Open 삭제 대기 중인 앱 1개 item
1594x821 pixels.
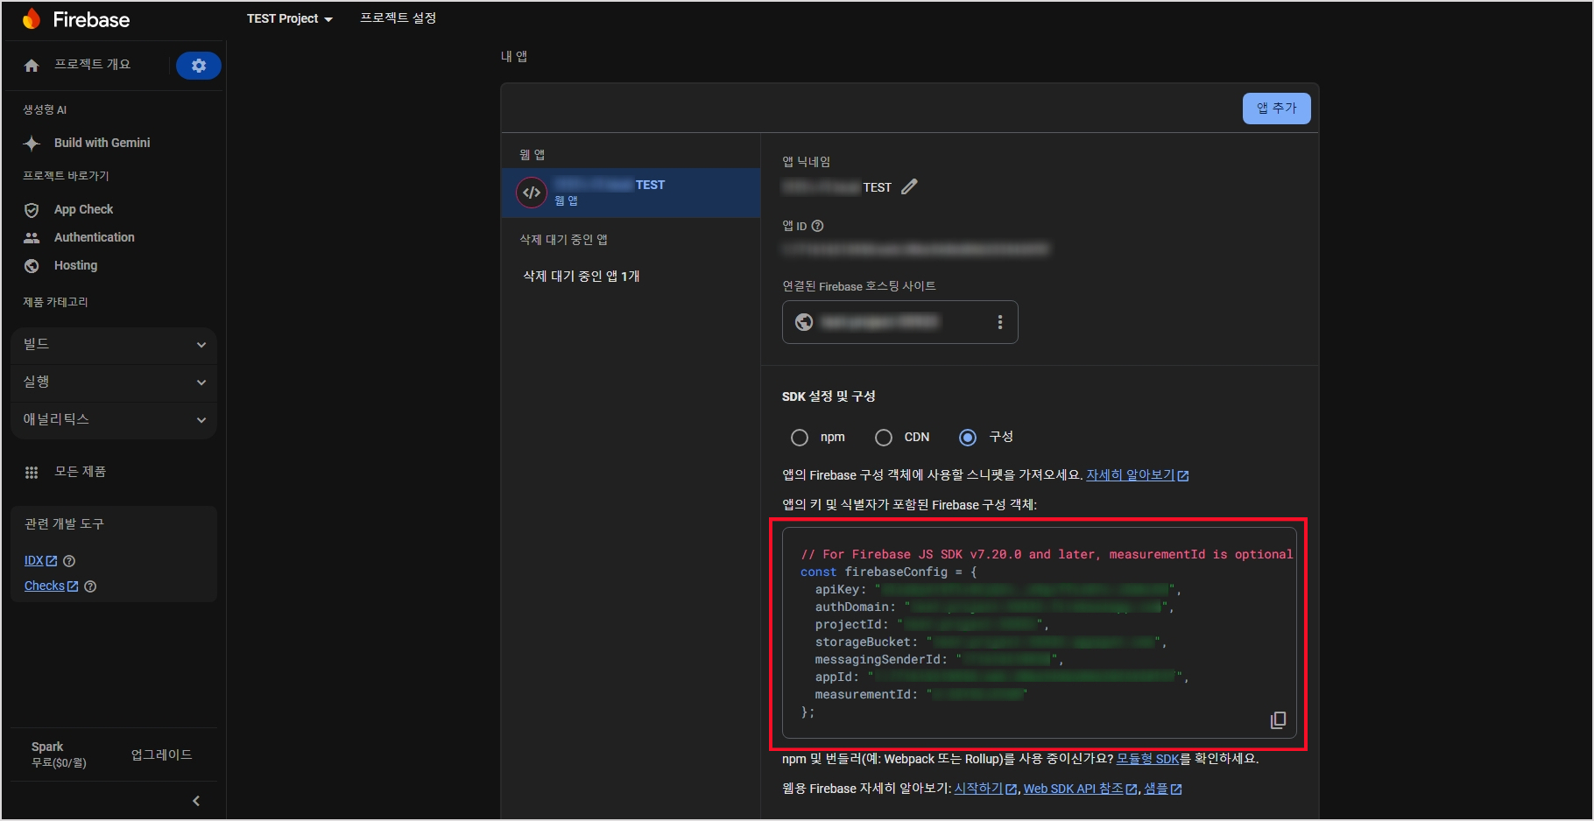coord(582,277)
